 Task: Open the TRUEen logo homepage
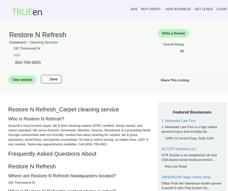coord(27,12)
